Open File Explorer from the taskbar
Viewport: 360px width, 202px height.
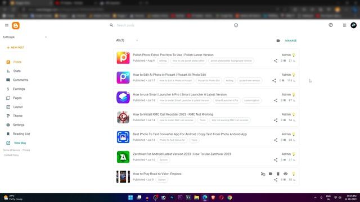196,198
